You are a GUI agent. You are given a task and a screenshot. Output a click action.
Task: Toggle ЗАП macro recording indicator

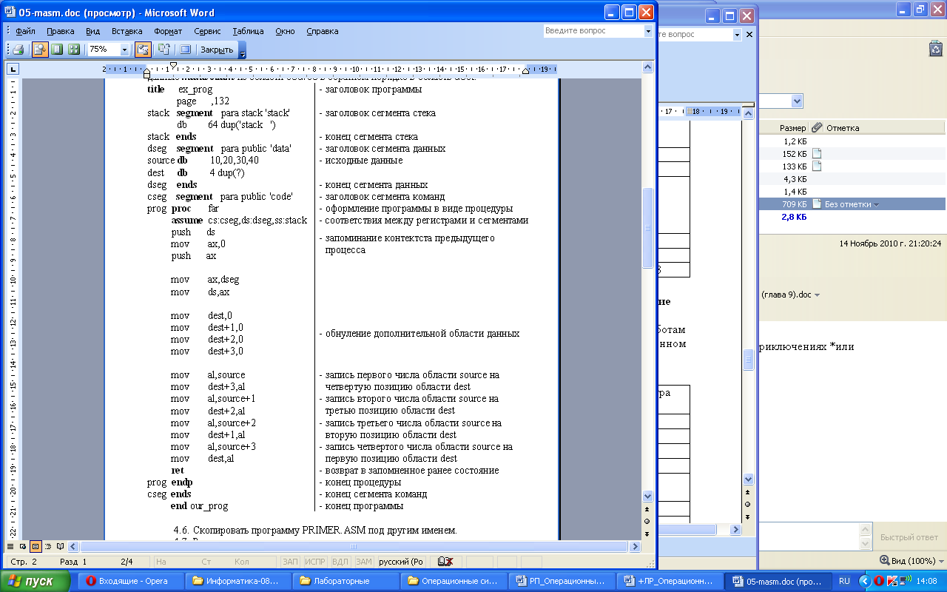coord(291,562)
